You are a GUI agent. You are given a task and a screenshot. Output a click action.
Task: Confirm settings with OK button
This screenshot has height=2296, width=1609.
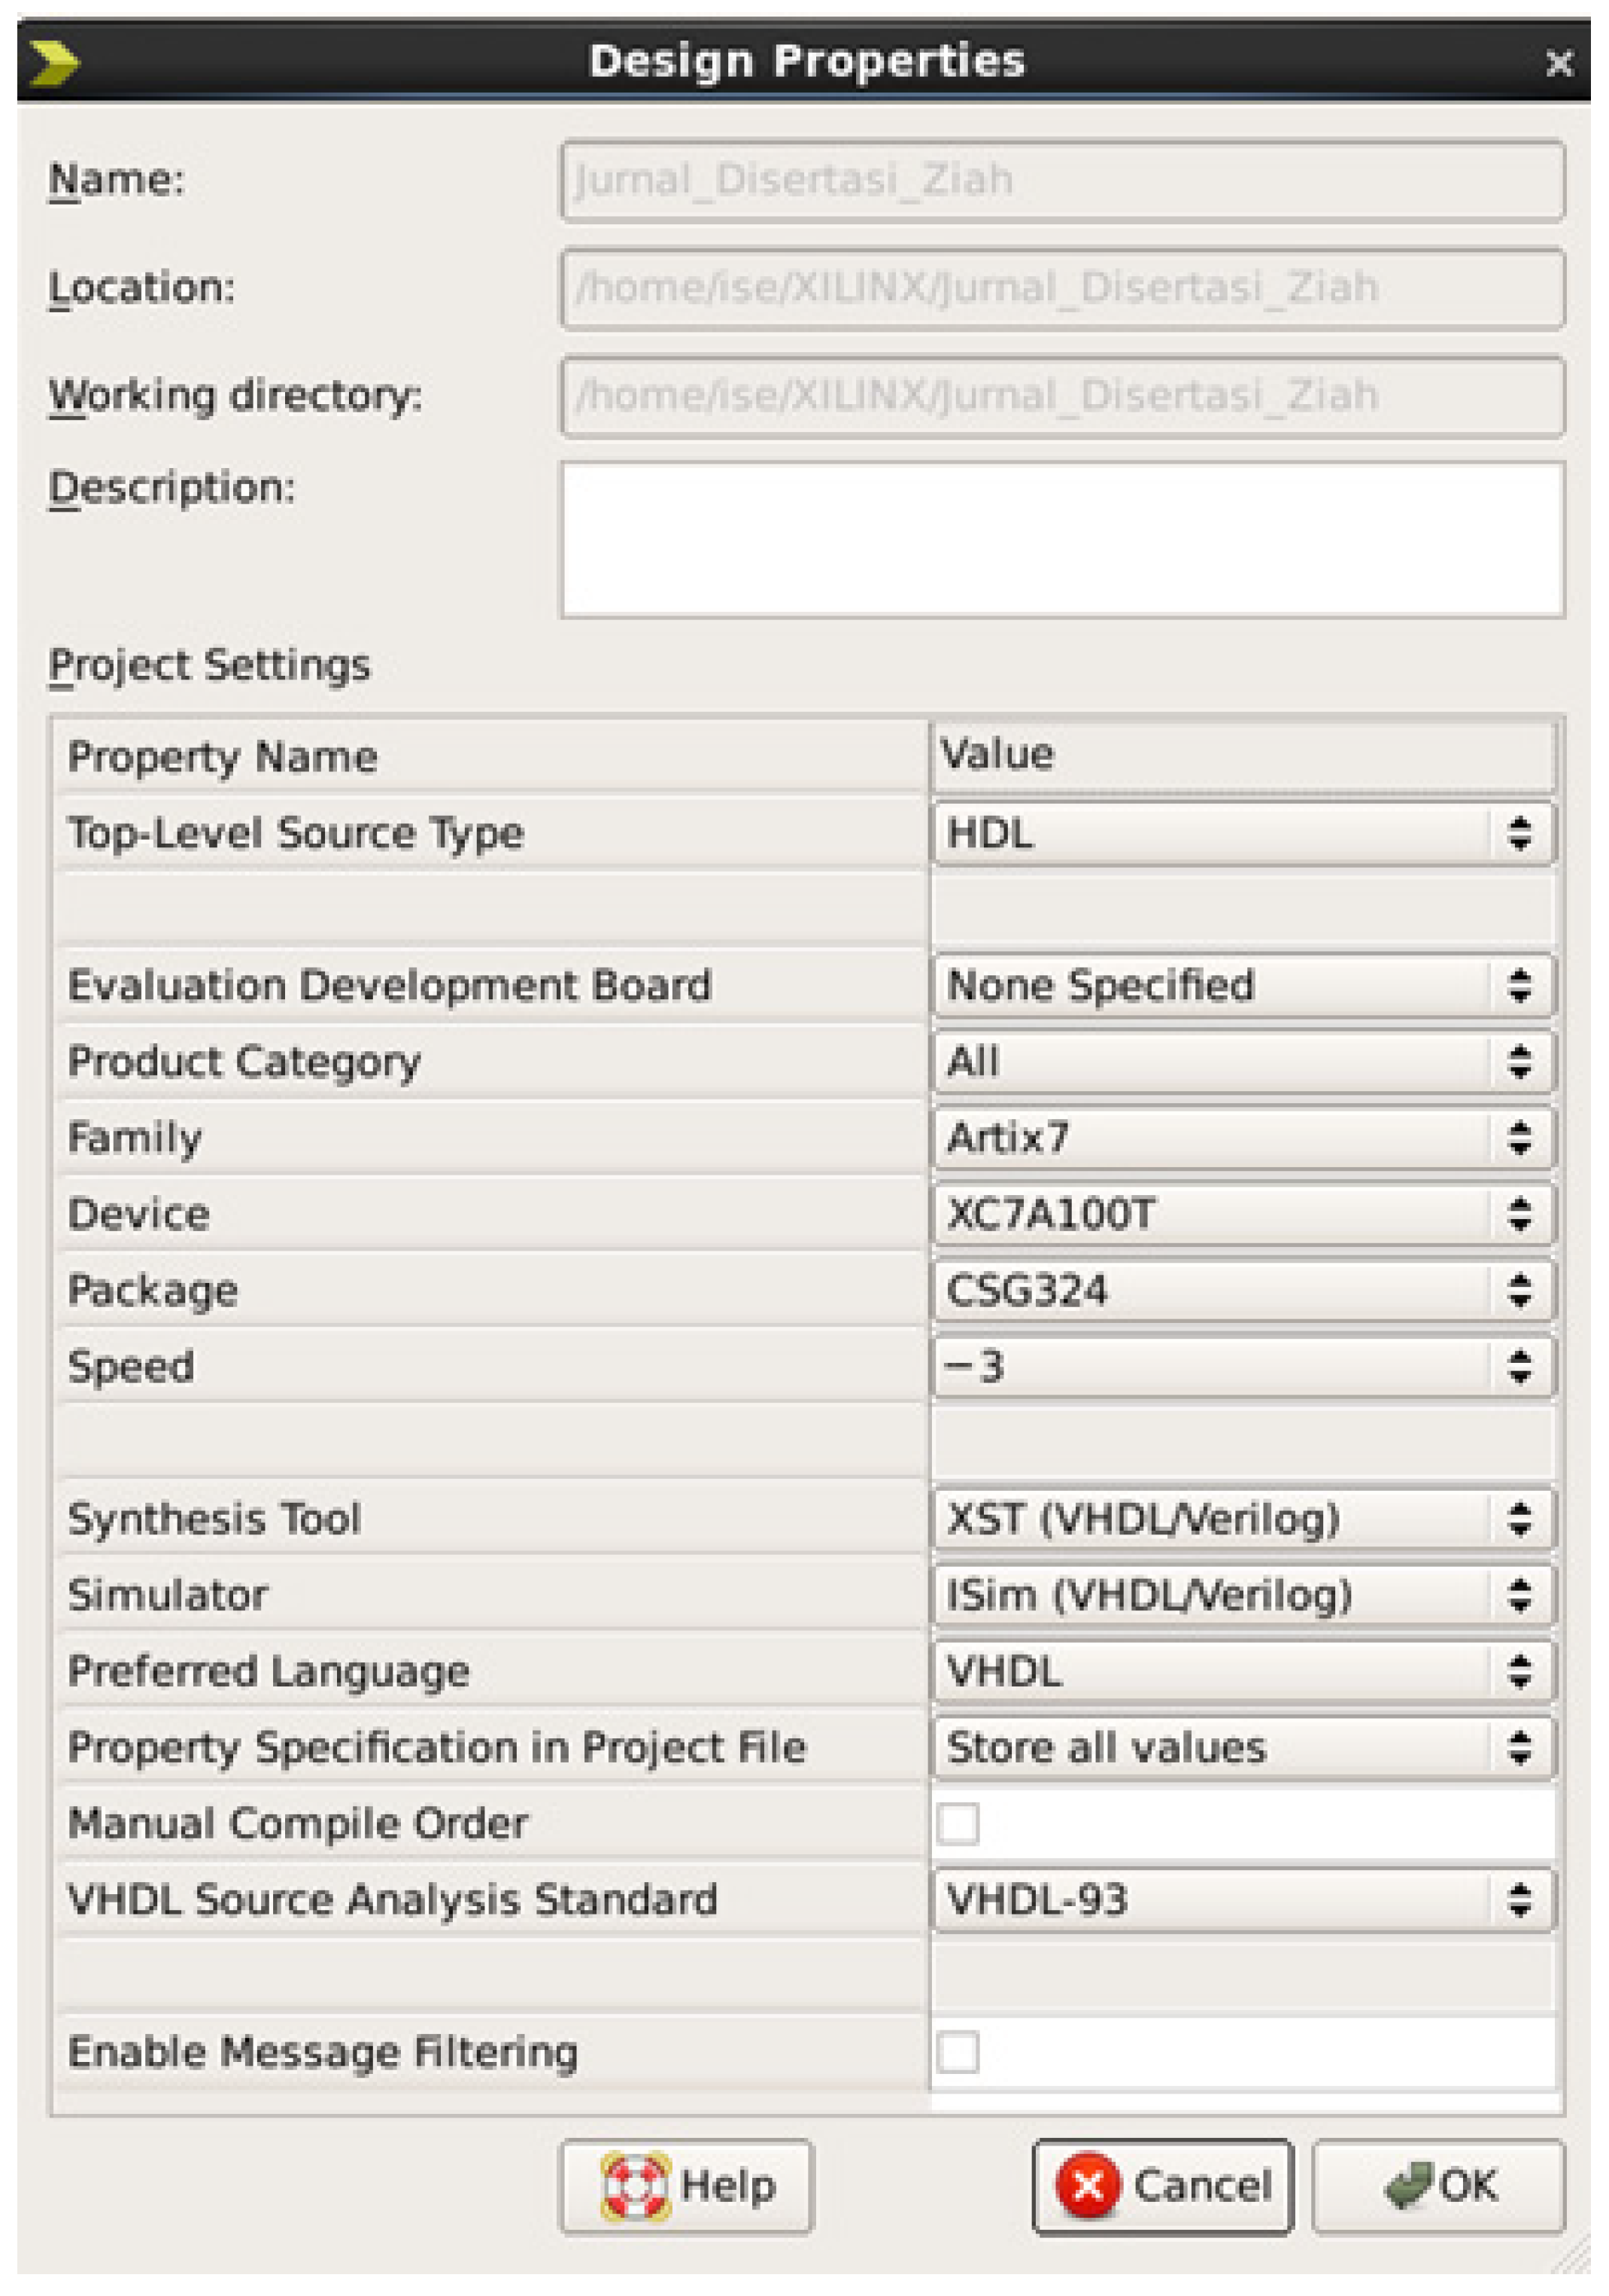[x=1438, y=2186]
